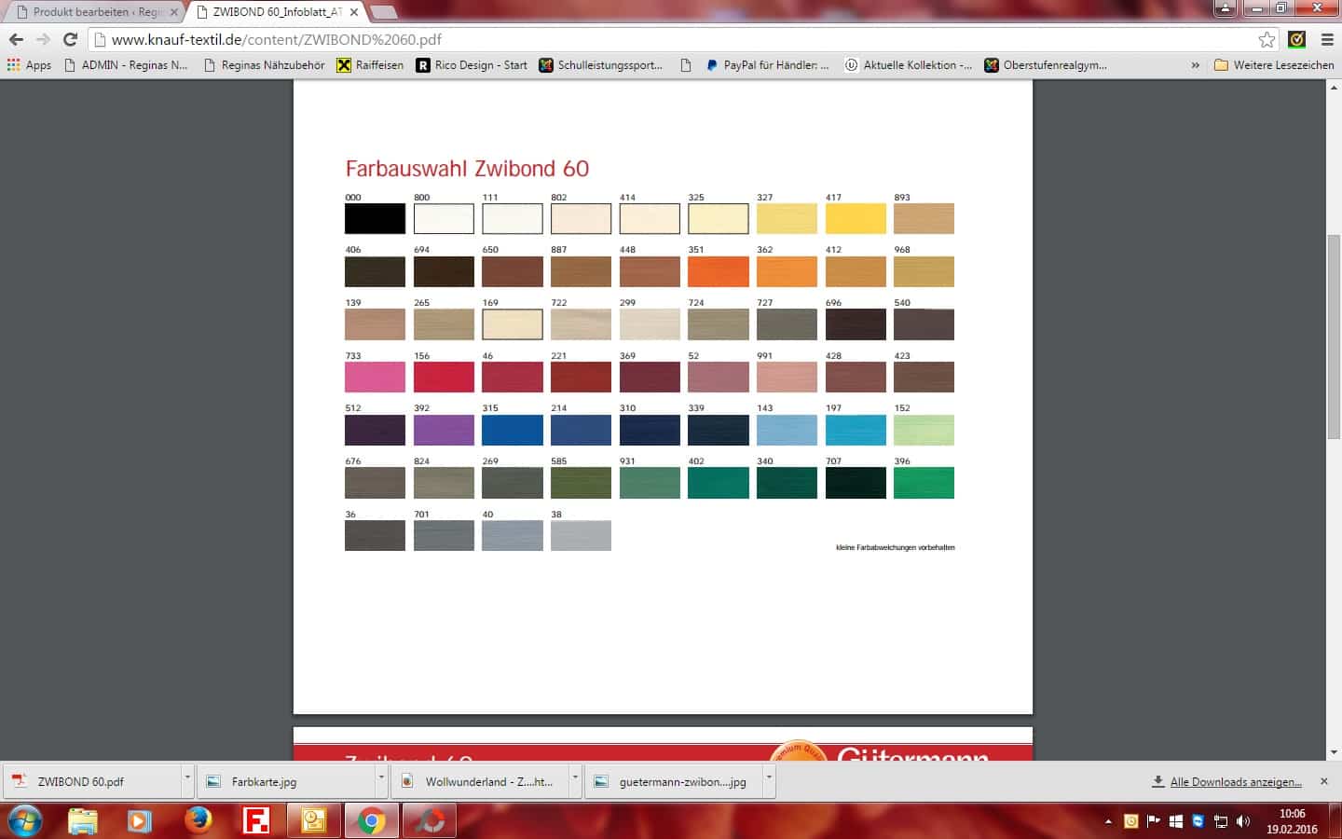Open the Chrome menu (hamburger icon)
The width and height of the screenshot is (1342, 839).
(1327, 39)
